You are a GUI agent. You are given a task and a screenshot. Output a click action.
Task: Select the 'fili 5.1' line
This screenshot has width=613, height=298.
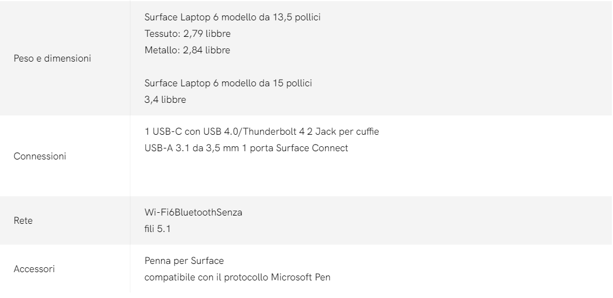point(157,229)
